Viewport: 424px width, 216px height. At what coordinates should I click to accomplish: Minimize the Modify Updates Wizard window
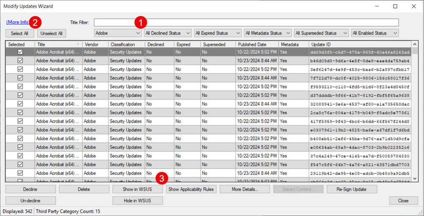pos(377,6)
